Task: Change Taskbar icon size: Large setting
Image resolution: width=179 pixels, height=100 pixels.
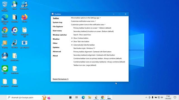Action: click(85, 65)
